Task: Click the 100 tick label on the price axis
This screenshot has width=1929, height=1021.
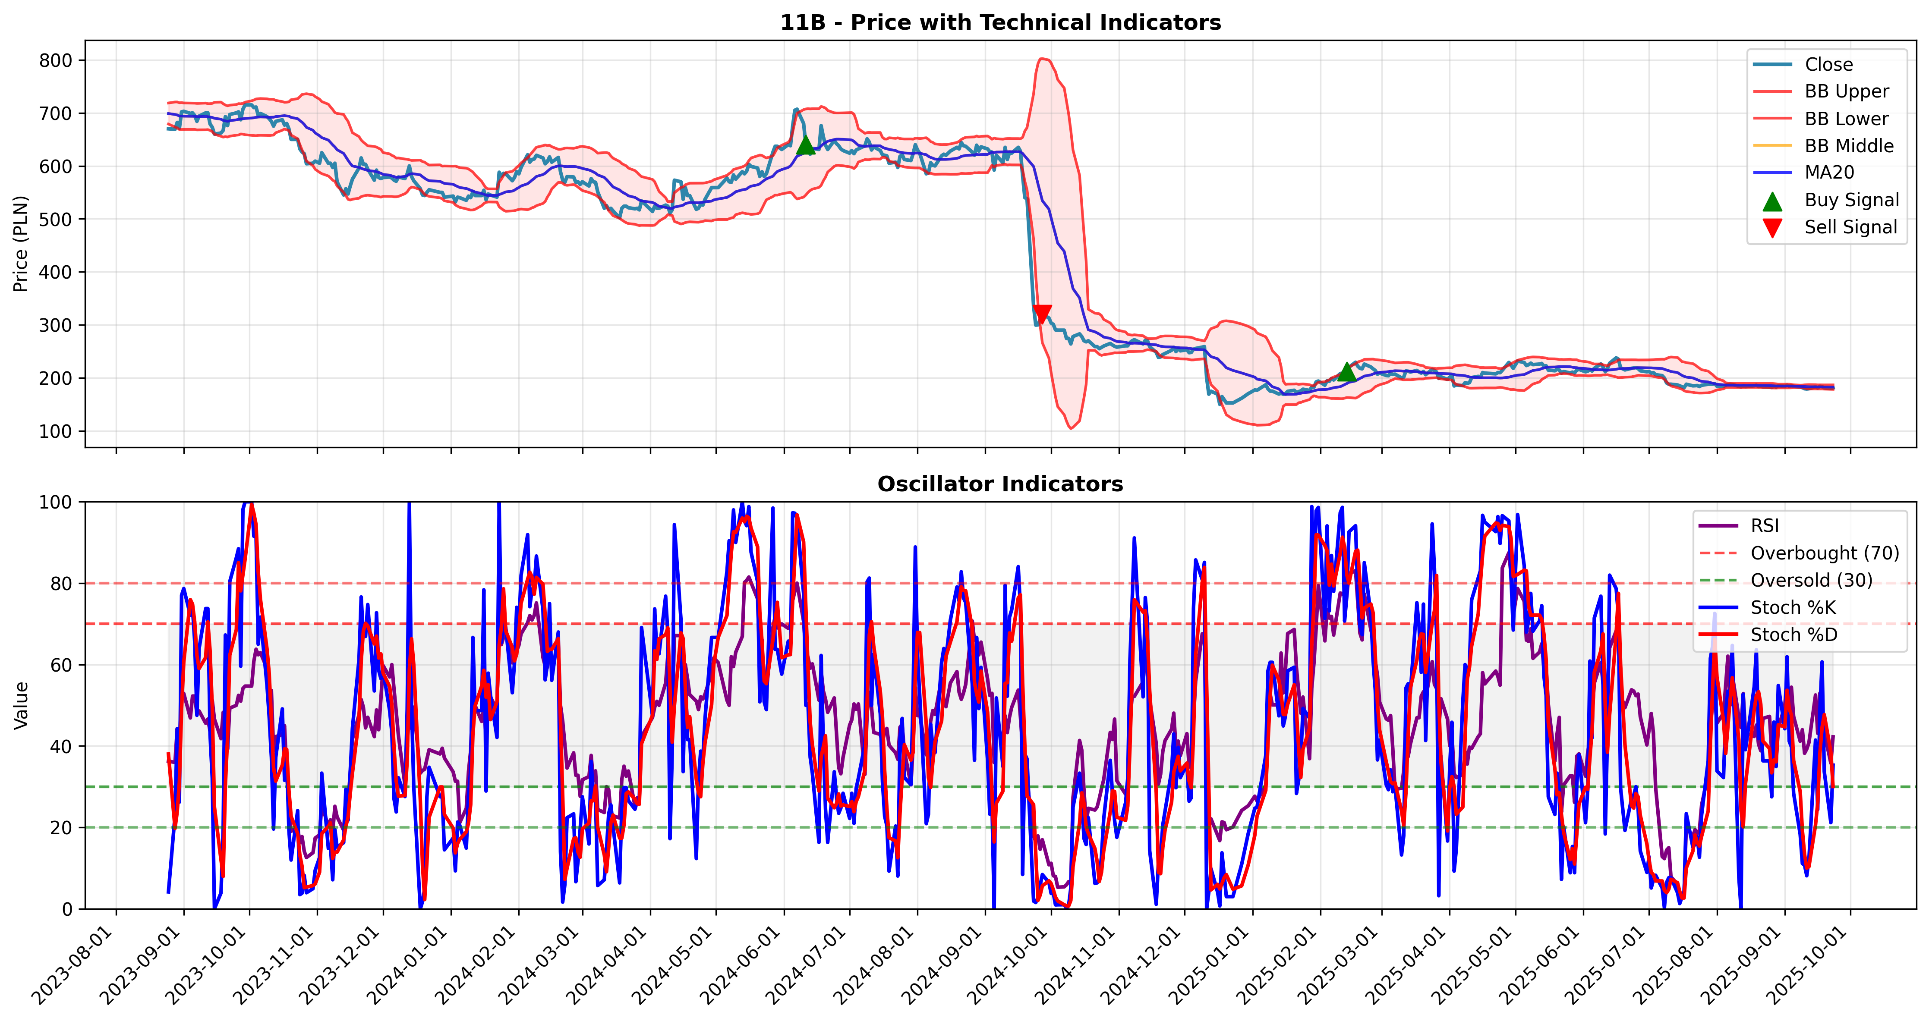Action: pyautogui.click(x=56, y=432)
